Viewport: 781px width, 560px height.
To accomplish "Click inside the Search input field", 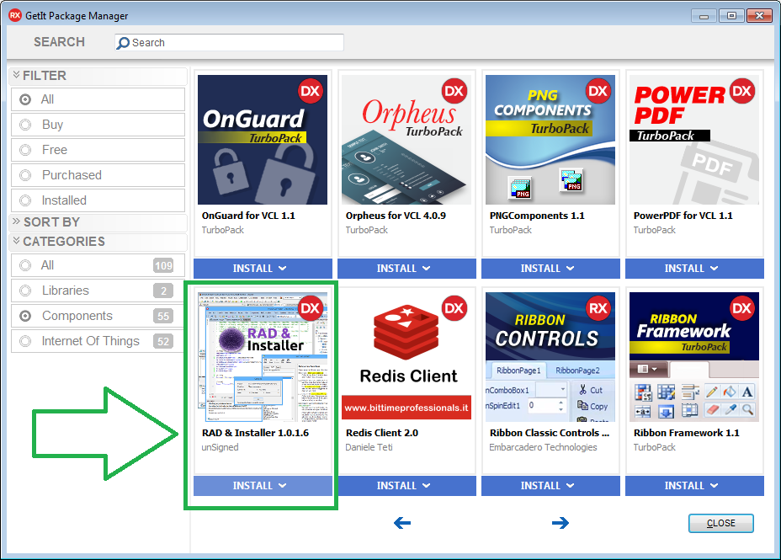I will click(229, 43).
